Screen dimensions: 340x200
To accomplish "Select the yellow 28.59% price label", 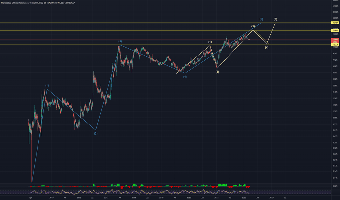I will pyautogui.click(x=335, y=23).
